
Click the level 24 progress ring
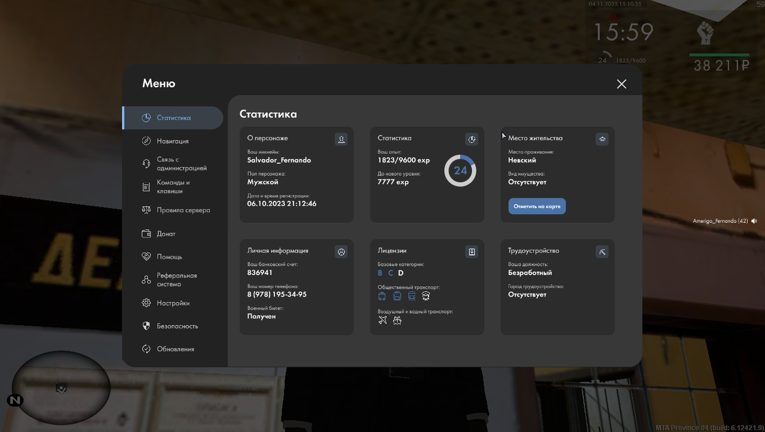tap(460, 171)
